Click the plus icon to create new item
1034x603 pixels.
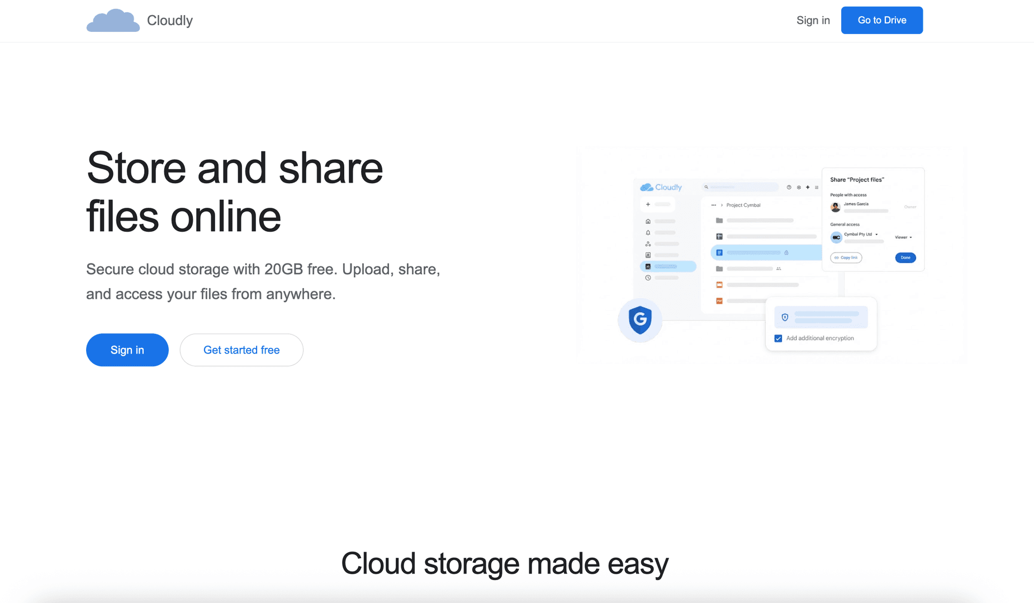[x=648, y=204]
